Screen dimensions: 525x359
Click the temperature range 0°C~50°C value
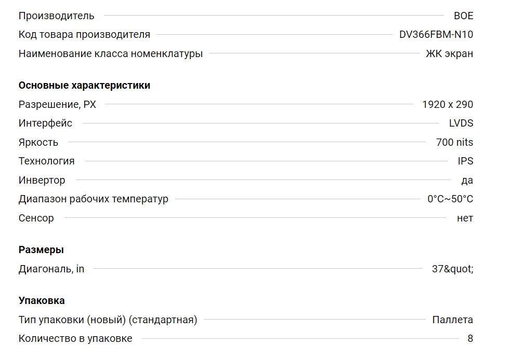(450, 199)
